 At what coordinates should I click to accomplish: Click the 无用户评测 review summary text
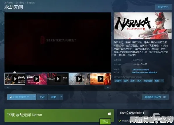pyautogui.click(x=138, y=60)
